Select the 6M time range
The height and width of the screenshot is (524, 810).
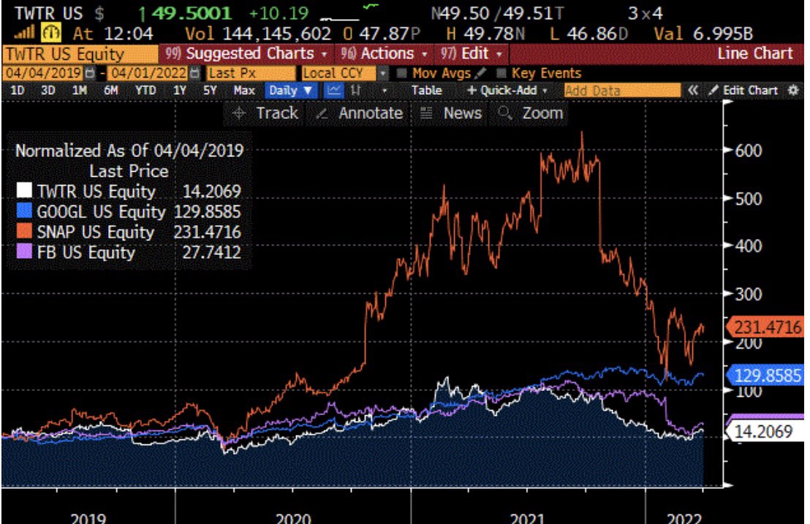pyautogui.click(x=110, y=91)
